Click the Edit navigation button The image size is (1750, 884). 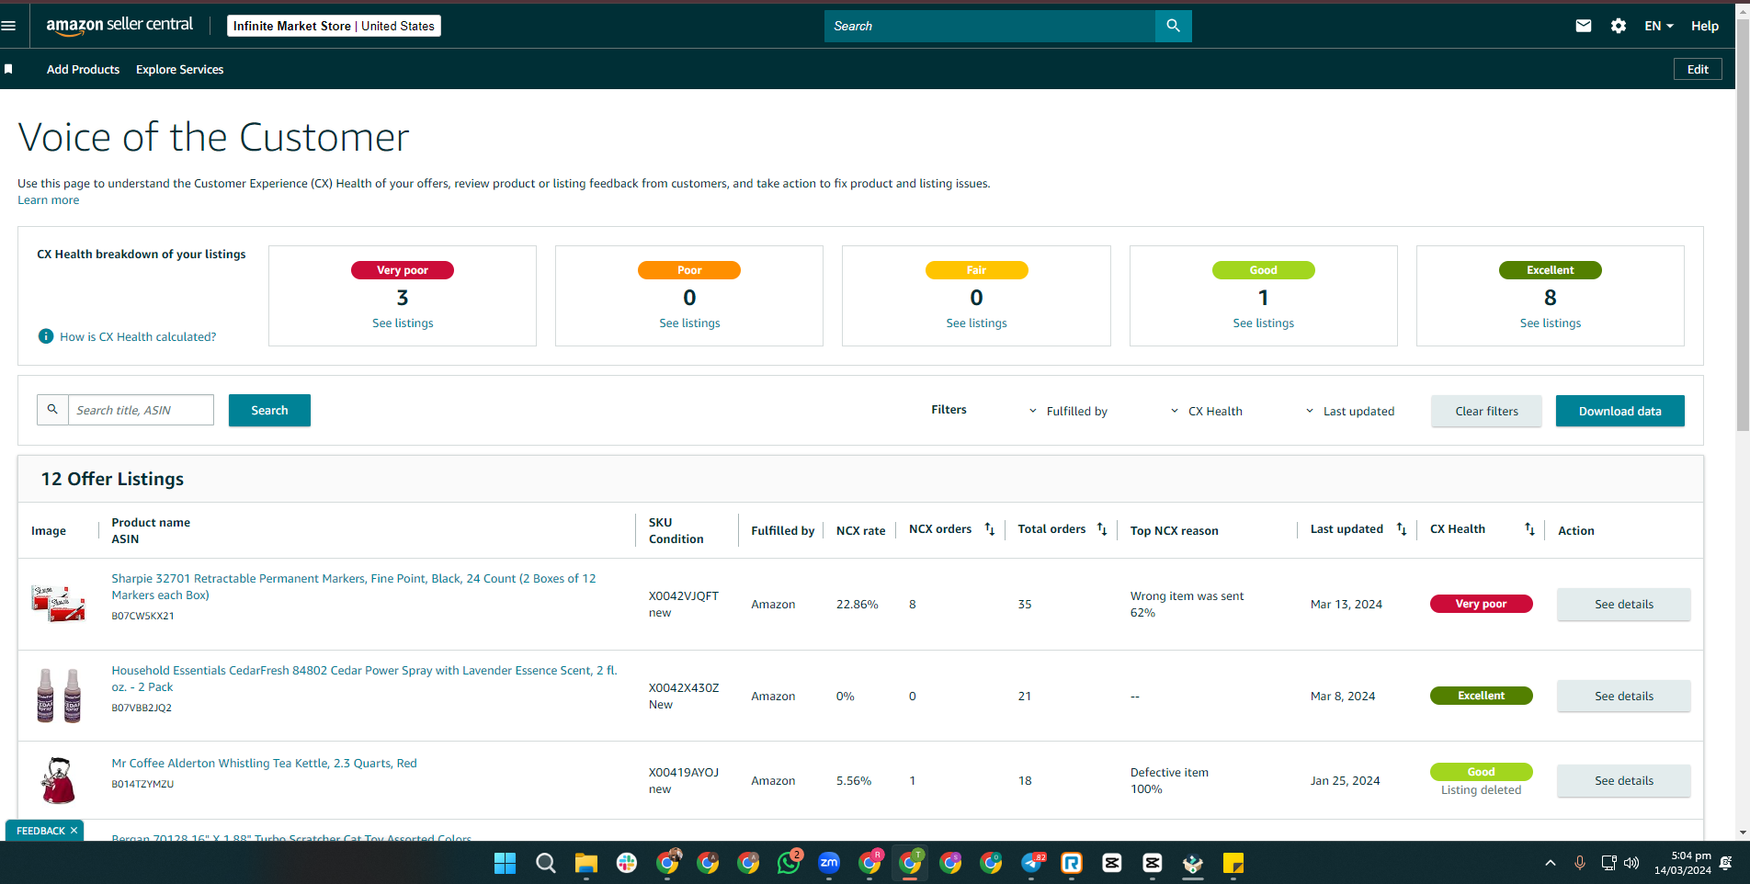click(1698, 69)
